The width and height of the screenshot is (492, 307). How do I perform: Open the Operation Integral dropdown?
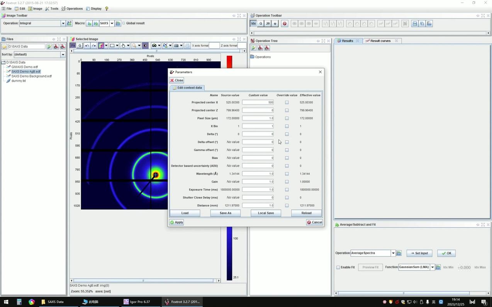63,24
